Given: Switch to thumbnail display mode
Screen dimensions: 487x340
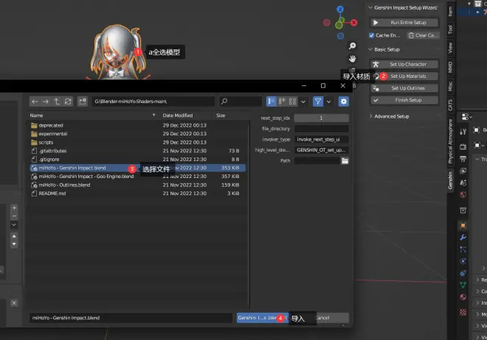Looking at the screenshot, I should coord(293,102).
